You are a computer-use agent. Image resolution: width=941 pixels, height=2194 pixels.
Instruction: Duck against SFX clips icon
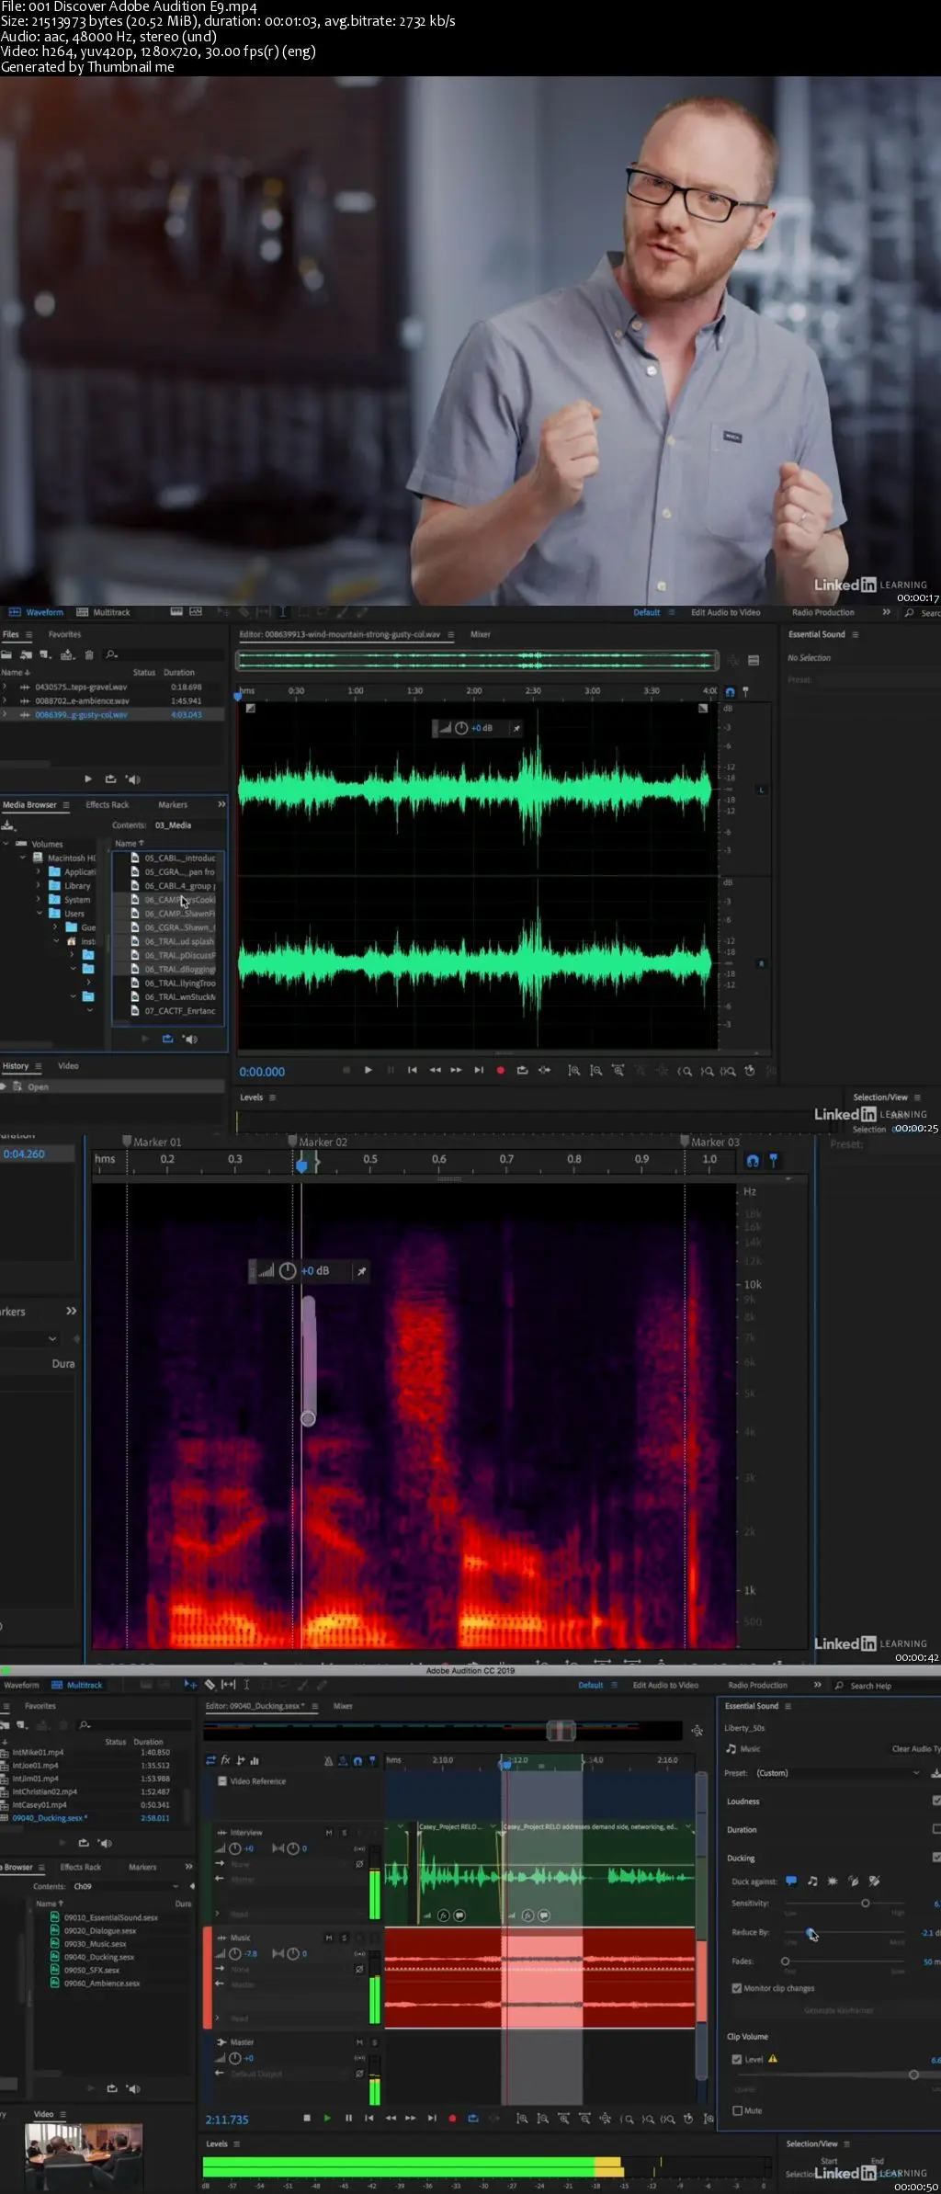(x=833, y=1881)
